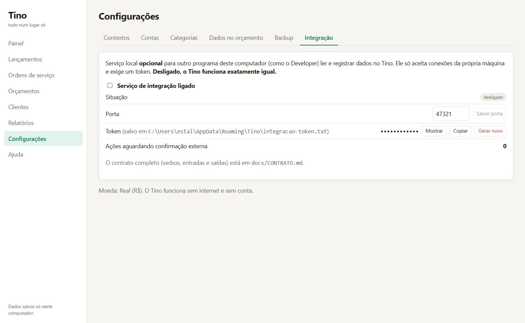525x323 pixels.
Task: Open Painel in the sidebar
Action: (x=43, y=43)
